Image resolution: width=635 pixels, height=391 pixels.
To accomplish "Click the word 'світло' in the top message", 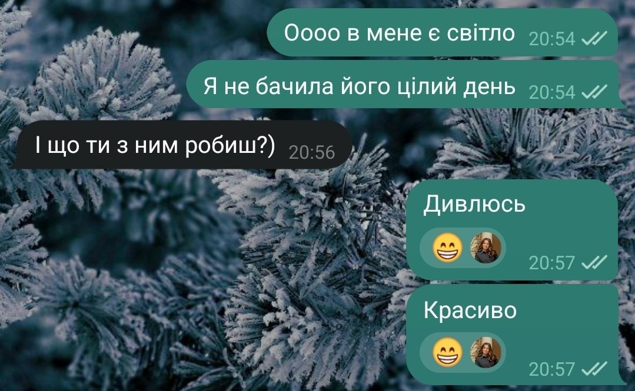I will [481, 32].
